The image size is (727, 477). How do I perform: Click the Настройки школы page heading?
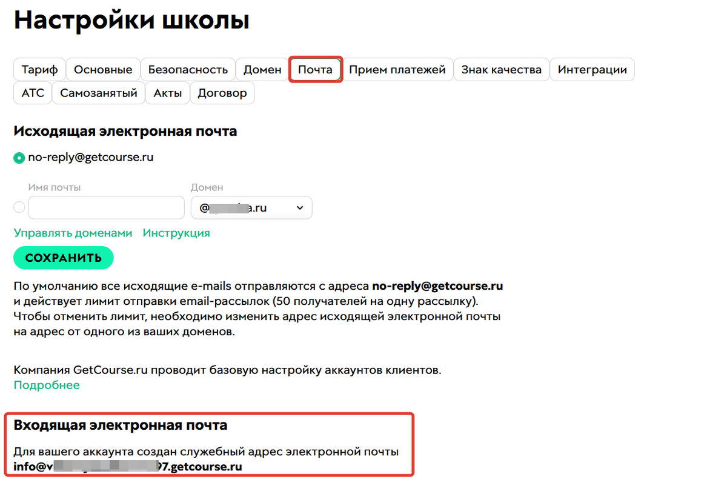click(131, 21)
